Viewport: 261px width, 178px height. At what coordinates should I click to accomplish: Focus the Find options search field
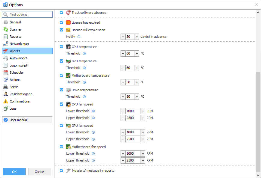pyautogui.click(x=30, y=14)
